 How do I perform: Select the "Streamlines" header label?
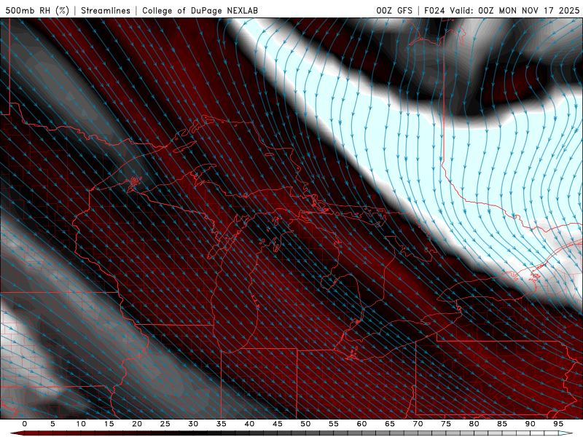106,10
